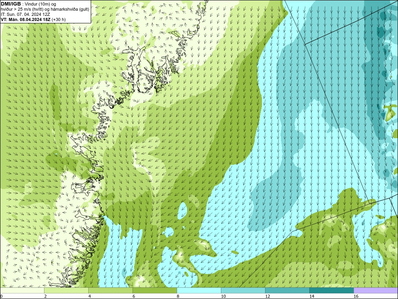Click the 6–8 m/s olive green swatch

pos(155,291)
